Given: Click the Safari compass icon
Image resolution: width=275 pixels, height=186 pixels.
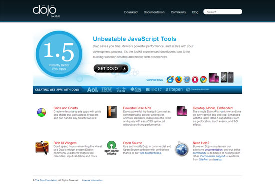Looking at the screenshot, I should tap(187, 80).
